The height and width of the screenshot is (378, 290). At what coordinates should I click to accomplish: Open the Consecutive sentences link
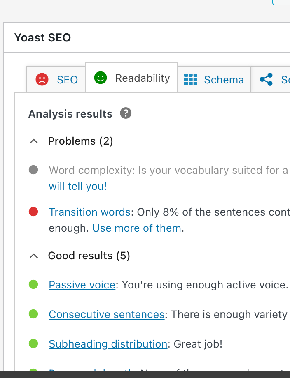click(x=107, y=314)
